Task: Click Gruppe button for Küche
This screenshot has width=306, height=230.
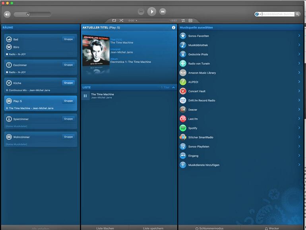Action: 68,83
